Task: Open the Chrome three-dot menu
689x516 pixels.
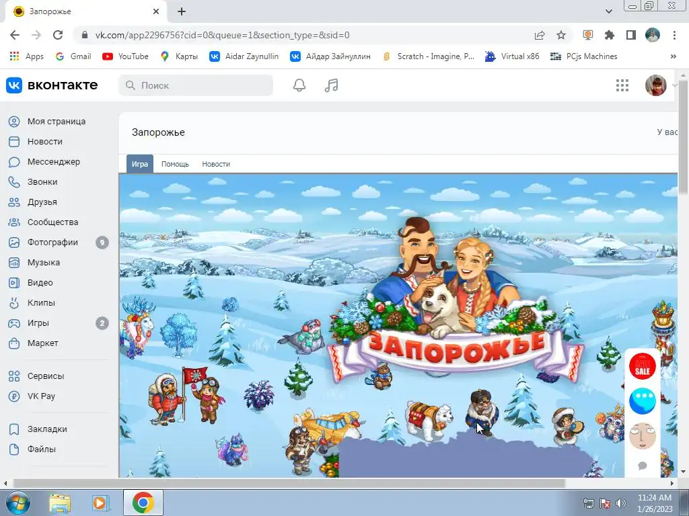Action: (674, 35)
